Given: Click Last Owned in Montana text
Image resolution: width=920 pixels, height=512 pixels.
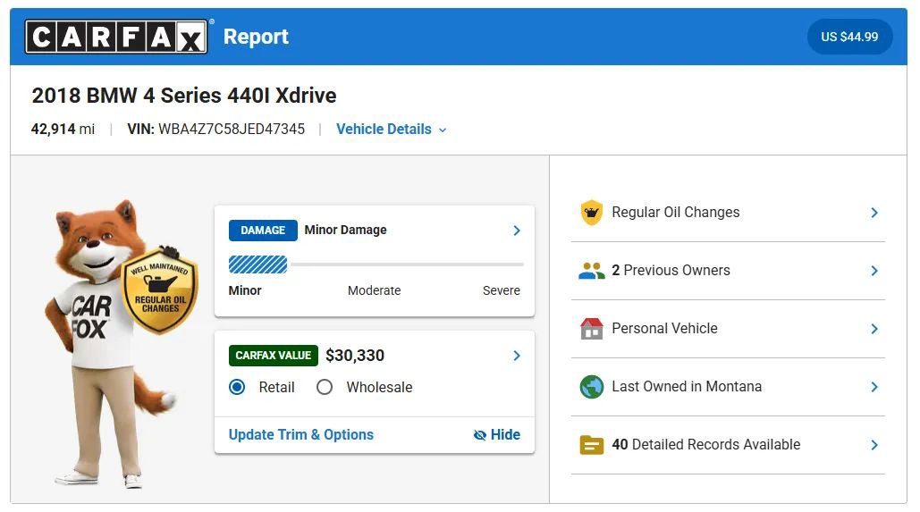Looking at the screenshot, I should click(687, 387).
